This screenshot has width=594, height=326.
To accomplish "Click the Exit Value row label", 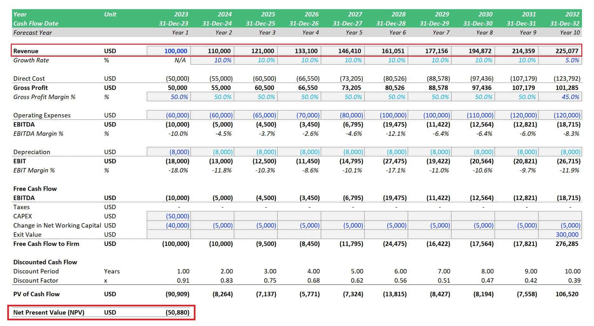I will point(27,235).
